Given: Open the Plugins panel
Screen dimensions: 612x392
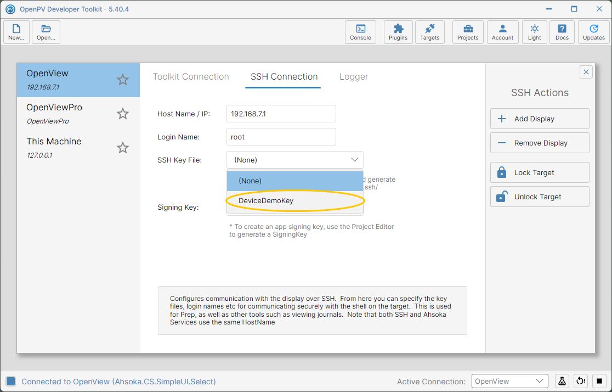Looking at the screenshot, I should tap(398, 32).
